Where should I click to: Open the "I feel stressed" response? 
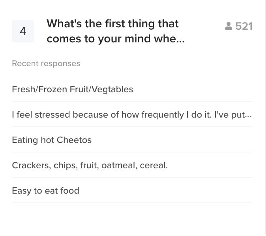click(131, 114)
